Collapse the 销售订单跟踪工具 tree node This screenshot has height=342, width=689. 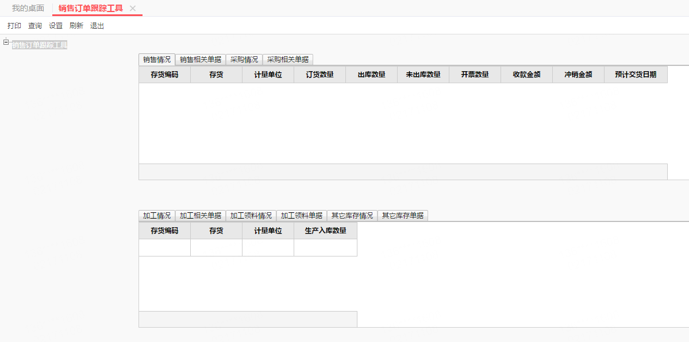coord(6,42)
